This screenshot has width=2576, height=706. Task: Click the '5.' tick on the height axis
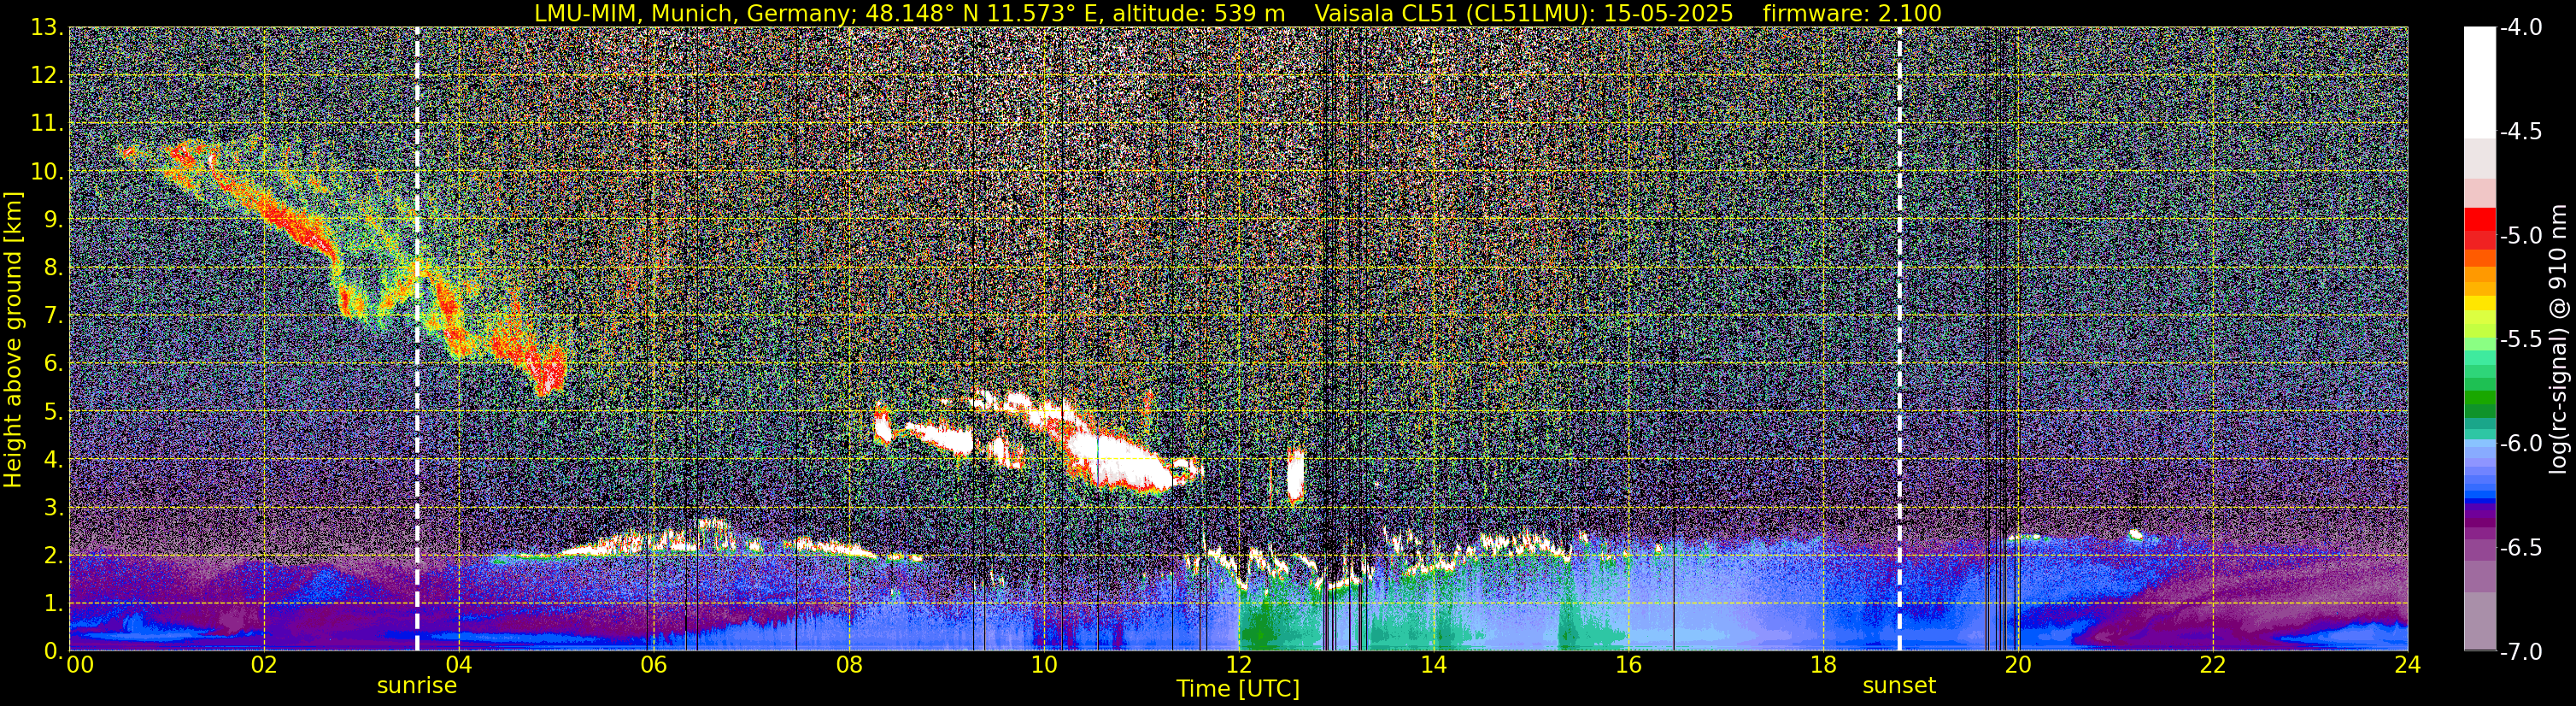[x=53, y=412]
